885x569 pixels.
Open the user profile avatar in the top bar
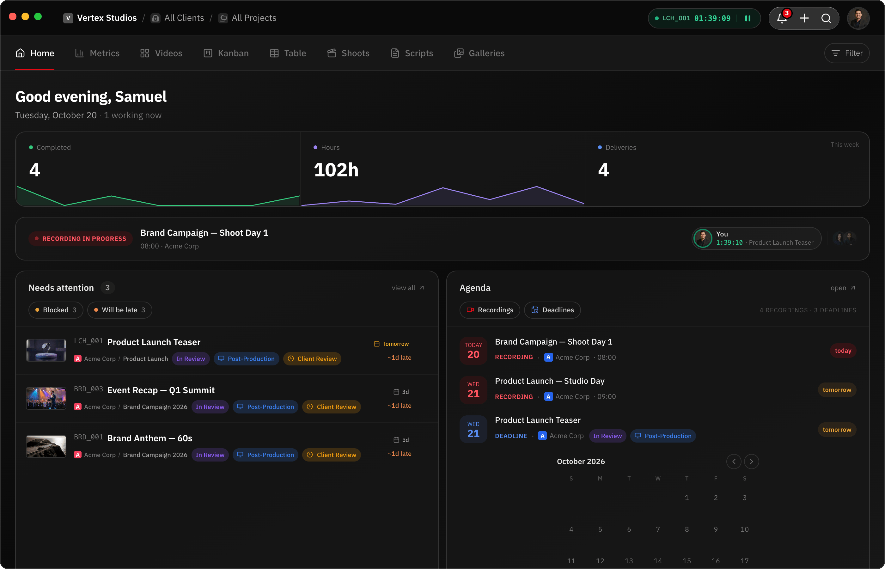(858, 18)
